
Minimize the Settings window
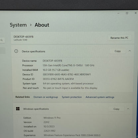[118, 13]
